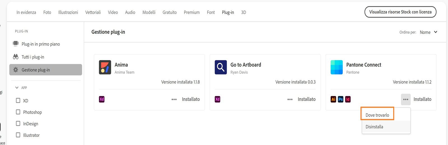Click the InDesign filter label
The height and width of the screenshot is (145, 448).
[x=31, y=124]
